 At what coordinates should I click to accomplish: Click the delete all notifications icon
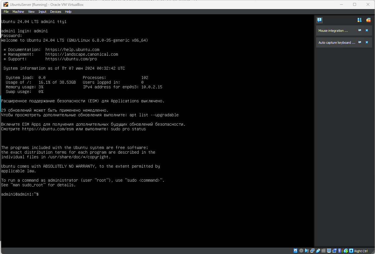point(368,20)
